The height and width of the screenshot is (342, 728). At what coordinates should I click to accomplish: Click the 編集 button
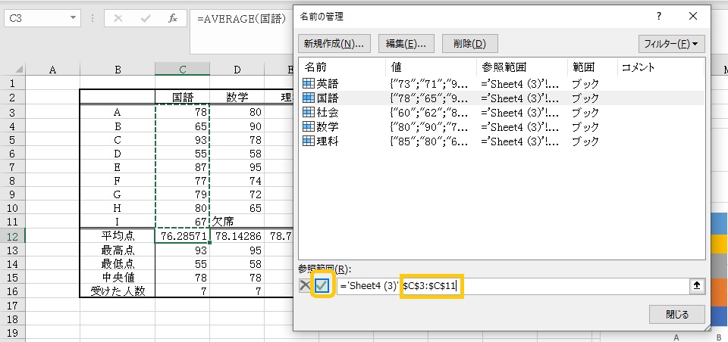click(406, 43)
